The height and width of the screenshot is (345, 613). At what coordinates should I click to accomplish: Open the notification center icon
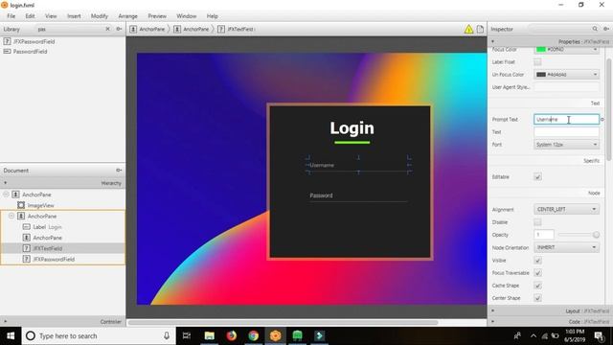[599, 336]
